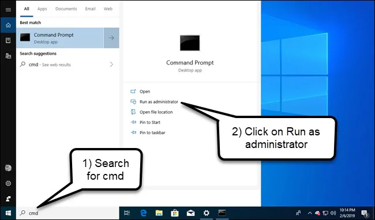Viewport: 375px width, 220px height.
Task: Select the All tab
Action: pos(27,9)
